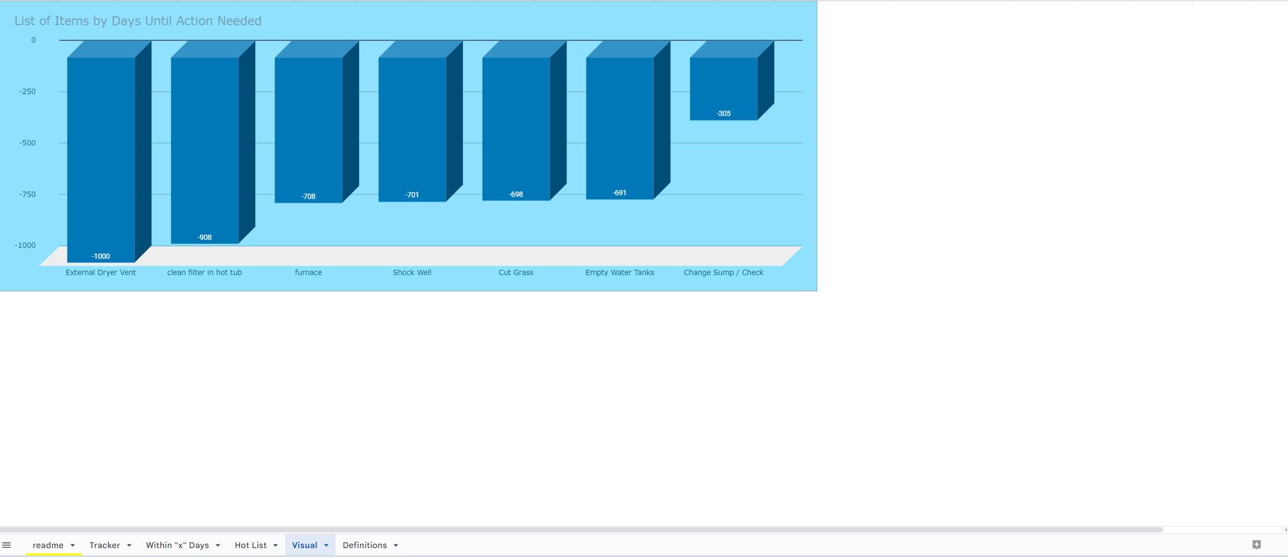This screenshot has width=1288, height=557.
Task: Click the 0 vertical axis value
Action: click(x=34, y=40)
